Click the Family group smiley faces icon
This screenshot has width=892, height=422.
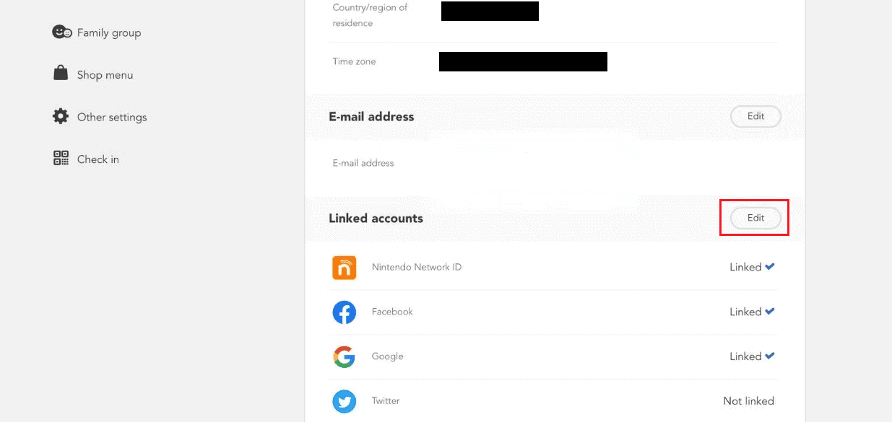pyautogui.click(x=62, y=32)
